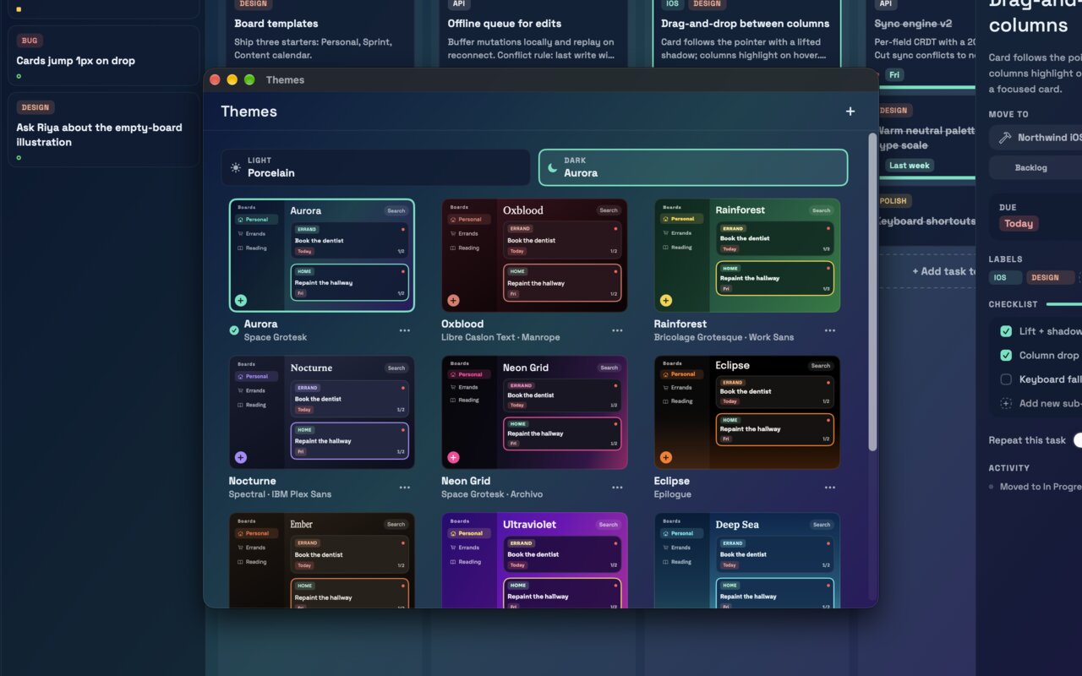Image resolution: width=1082 pixels, height=676 pixels.
Task: Choose the Ultraviolet theme preview
Action: [x=534, y=559]
